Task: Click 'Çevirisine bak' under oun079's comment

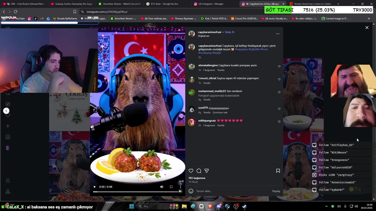Action: pos(220,113)
